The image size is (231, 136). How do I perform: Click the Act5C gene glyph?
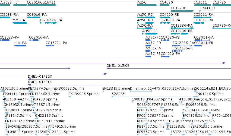[x=147, y=5]
